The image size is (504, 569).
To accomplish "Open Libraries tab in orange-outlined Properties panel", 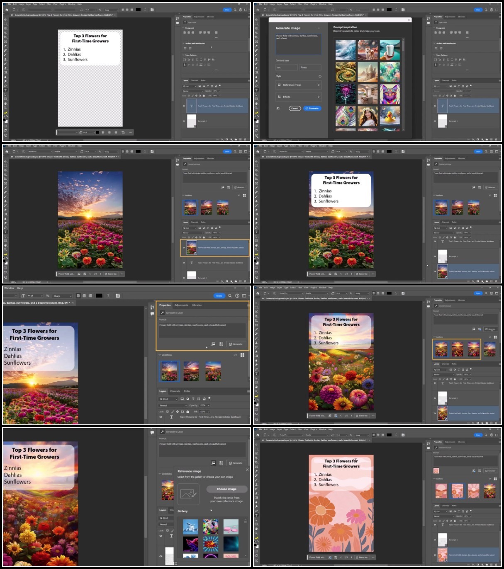I will [x=197, y=305].
